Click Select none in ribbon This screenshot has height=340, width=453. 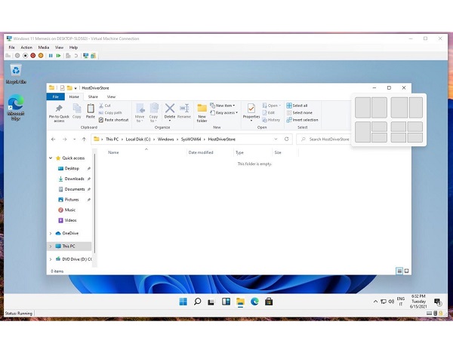pos(299,113)
